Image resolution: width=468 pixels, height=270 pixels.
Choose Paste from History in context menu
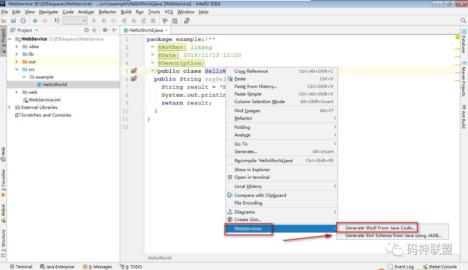coord(282,86)
